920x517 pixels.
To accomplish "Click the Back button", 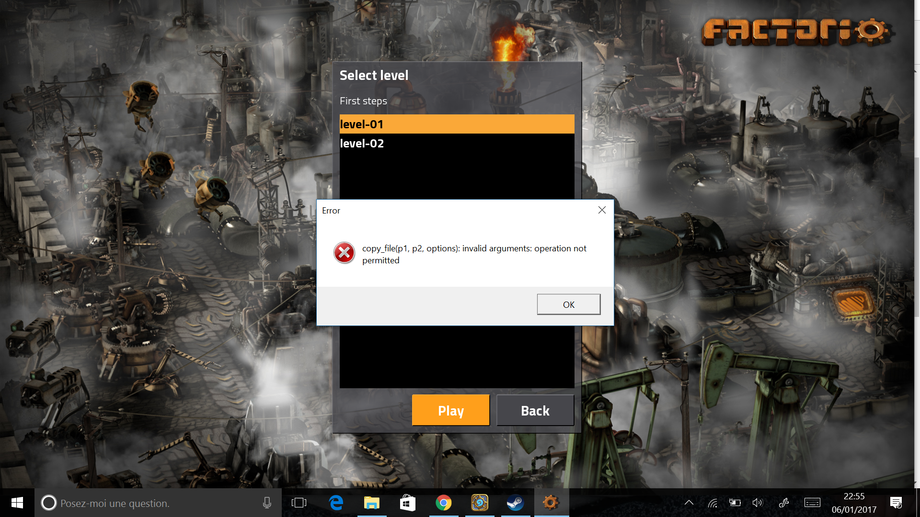I will pyautogui.click(x=535, y=410).
